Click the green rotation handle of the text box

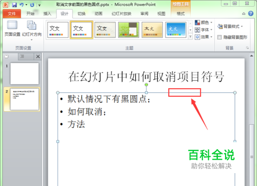pyautogui.click(x=146, y=84)
